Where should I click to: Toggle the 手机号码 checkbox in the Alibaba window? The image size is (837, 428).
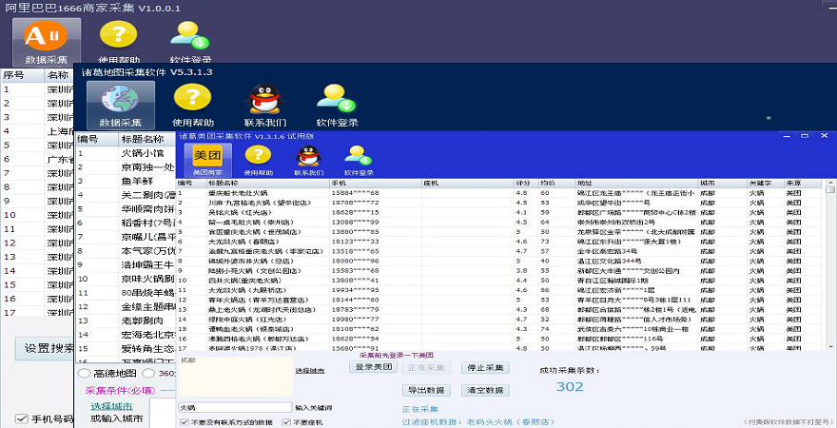tap(21, 418)
